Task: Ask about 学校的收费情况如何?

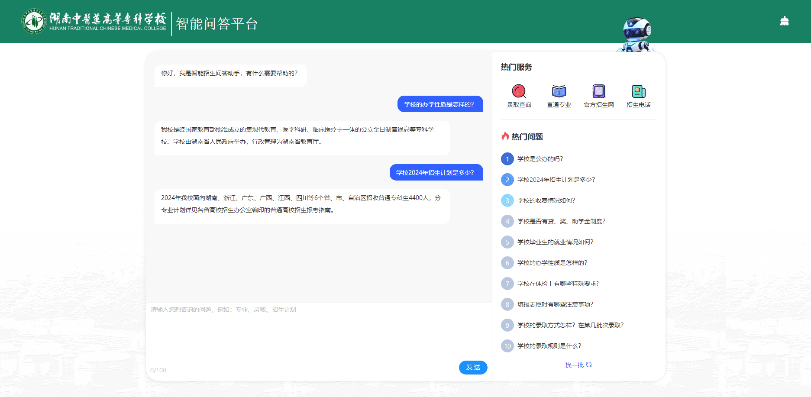Action: coord(546,200)
